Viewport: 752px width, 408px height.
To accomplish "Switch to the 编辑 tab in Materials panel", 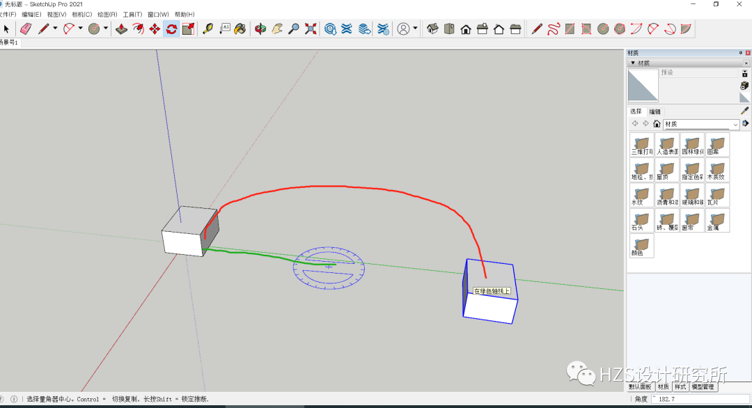I will coord(655,111).
